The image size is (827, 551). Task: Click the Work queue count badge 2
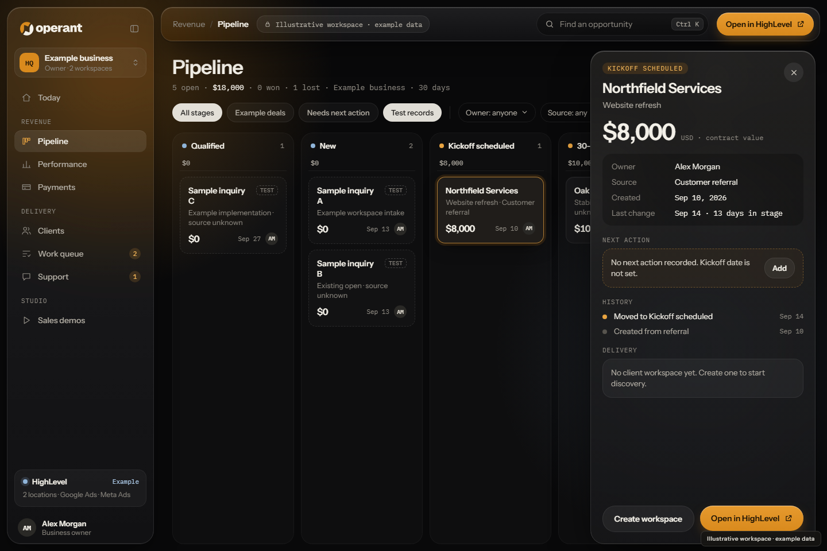(x=135, y=254)
